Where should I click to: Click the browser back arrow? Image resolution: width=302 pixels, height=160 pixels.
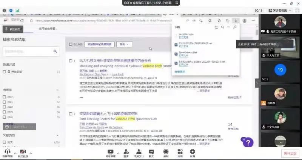tap(5, 21)
